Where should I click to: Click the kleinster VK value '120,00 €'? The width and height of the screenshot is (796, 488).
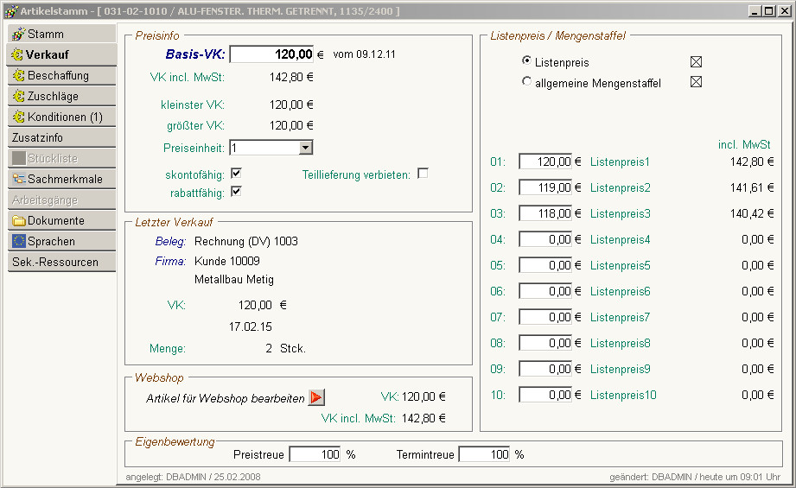click(291, 105)
